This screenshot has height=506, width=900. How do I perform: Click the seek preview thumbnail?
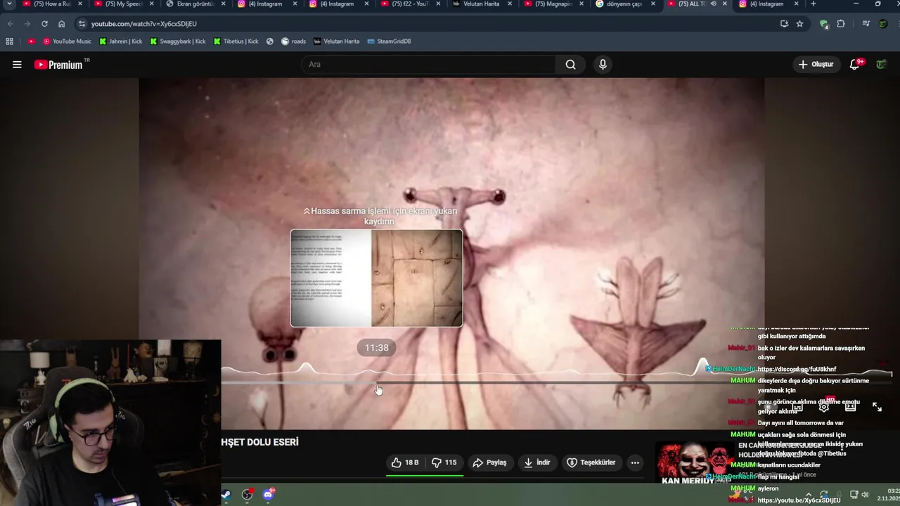click(x=377, y=278)
